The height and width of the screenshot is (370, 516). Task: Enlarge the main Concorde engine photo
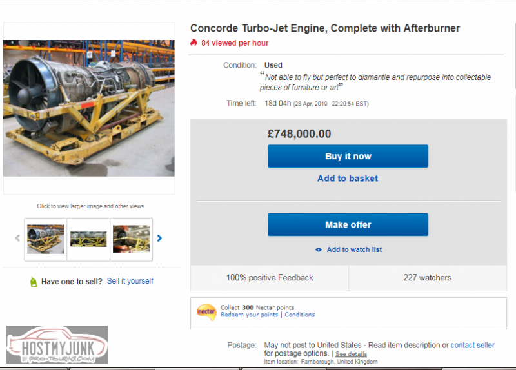click(x=89, y=108)
